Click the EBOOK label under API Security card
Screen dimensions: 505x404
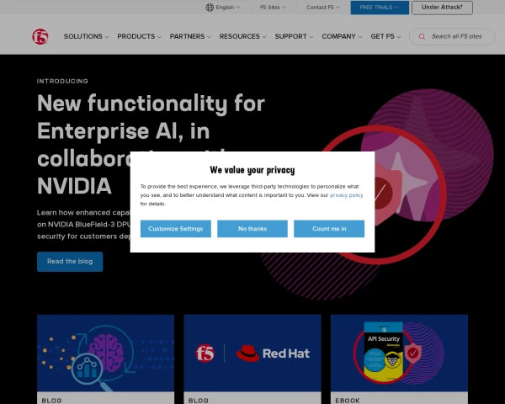tap(348, 401)
